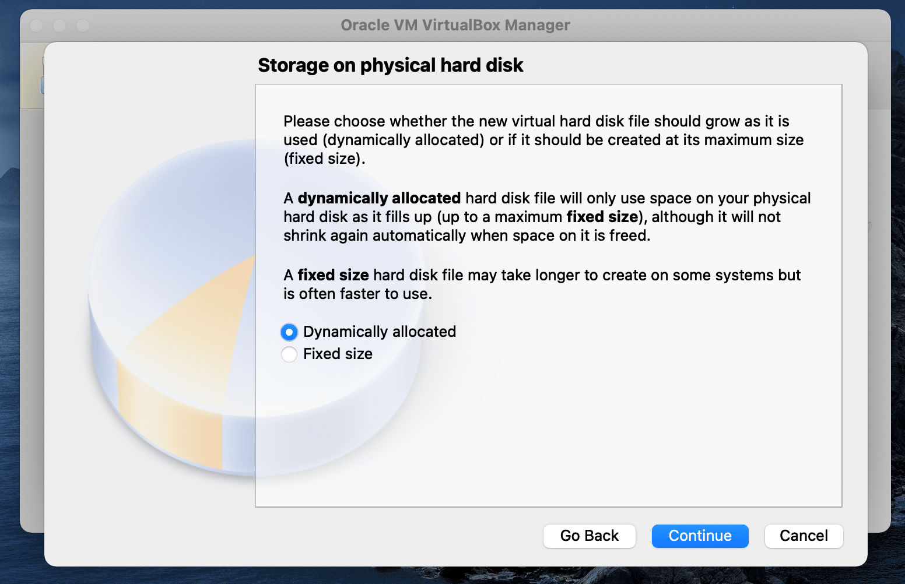Click the first paragraph of explanatory text

(x=542, y=140)
